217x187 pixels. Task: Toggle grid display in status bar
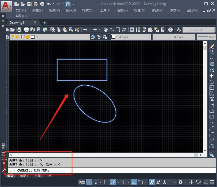tap(89, 182)
